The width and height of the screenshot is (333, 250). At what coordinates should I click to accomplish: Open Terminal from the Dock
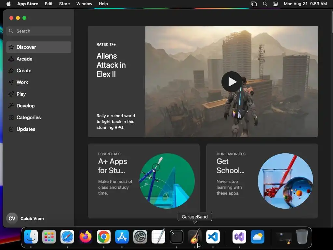(x=177, y=237)
